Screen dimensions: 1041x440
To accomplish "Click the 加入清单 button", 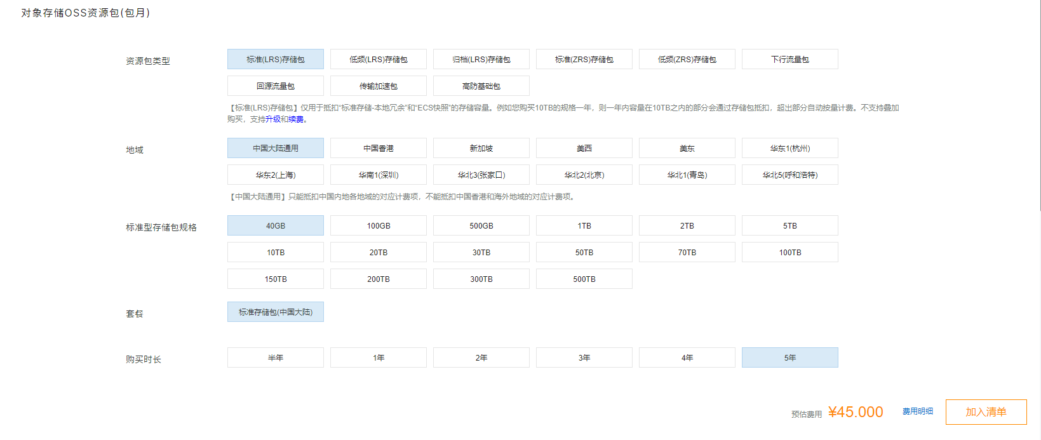I will [986, 412].
